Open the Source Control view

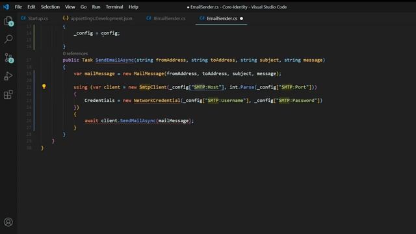click(x=8, y=58)
